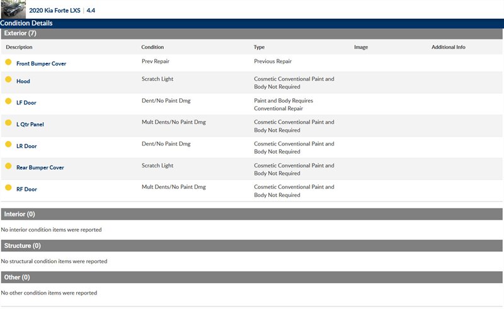Click the yellow dot beside RF Door

8,188
